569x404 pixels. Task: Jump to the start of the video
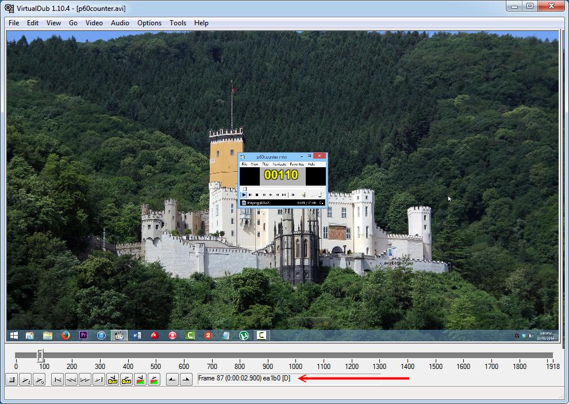click(x=57, y=380)
